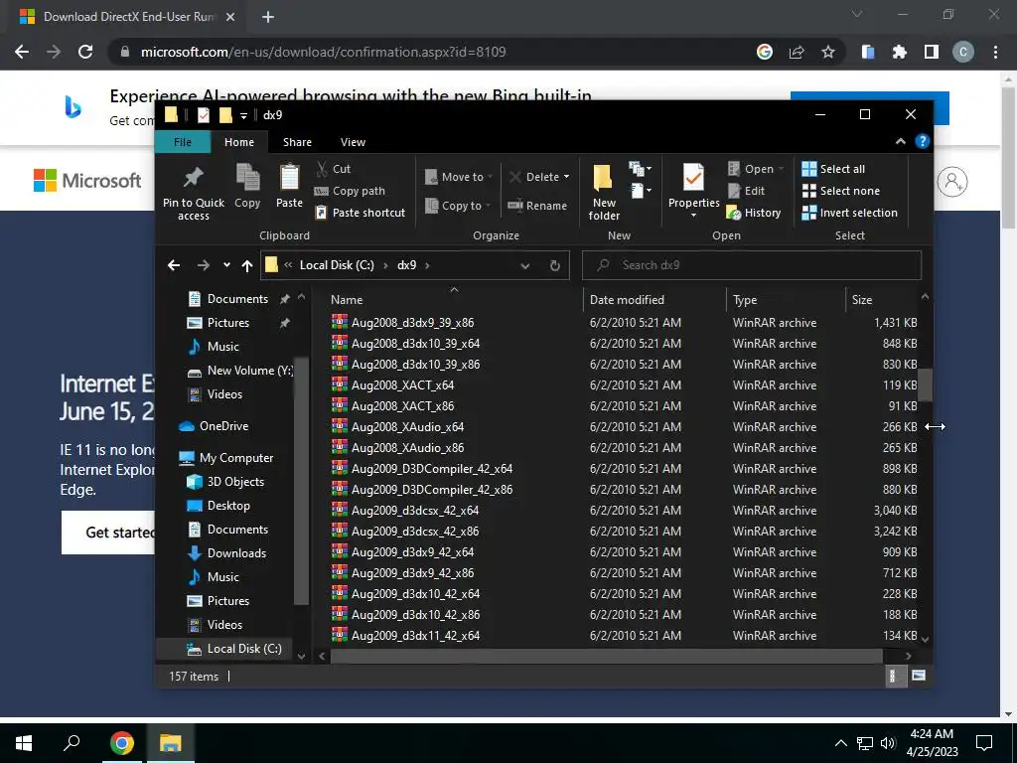Expand the Delete dropdown arrow
This screenshot has height=763, width=1017.
coord(566,177)
